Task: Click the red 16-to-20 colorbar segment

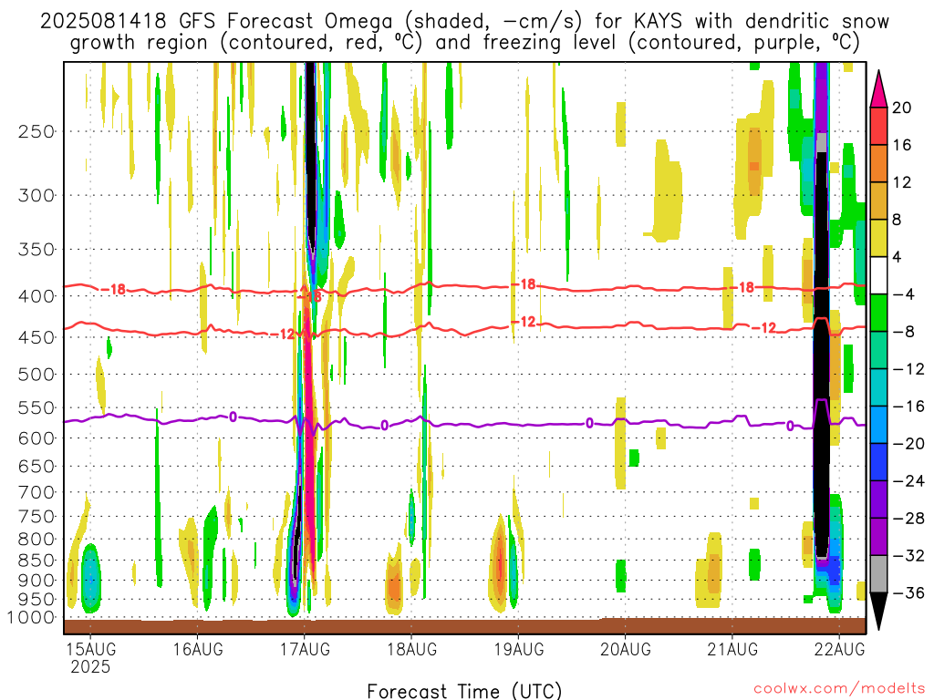Action: (x=878, y=126)
